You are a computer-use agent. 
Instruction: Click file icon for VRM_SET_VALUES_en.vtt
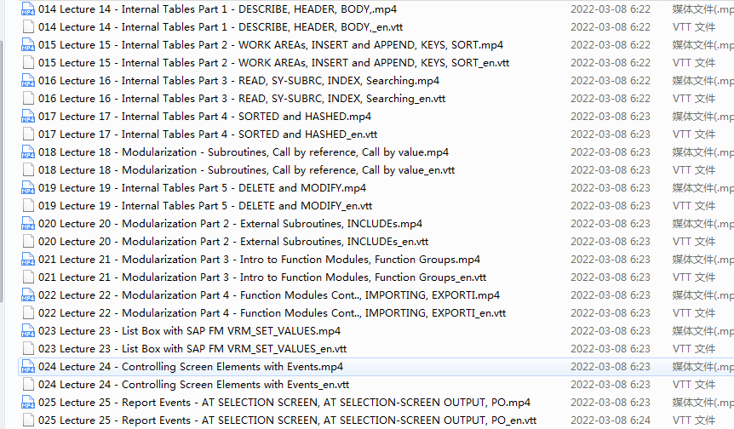[28, 348]
